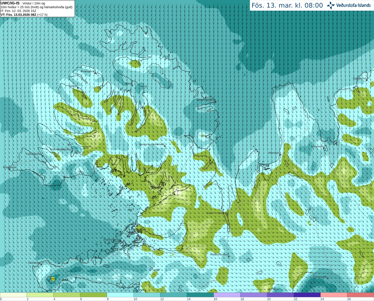The image size is (374, 301).
Task: Click the yellow 25 gust marker
Action: (53, 279)
